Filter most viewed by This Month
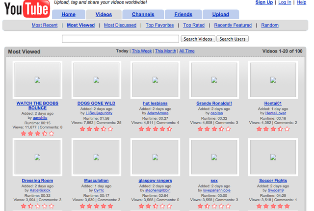Image resolution: width=314 pixels, height=211 pixels. (165, 51)
